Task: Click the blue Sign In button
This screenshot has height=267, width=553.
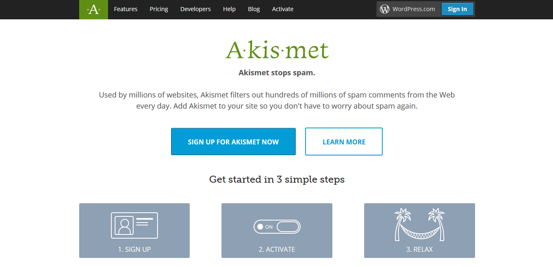Action: pyautogui.click(x=457, y=9)
